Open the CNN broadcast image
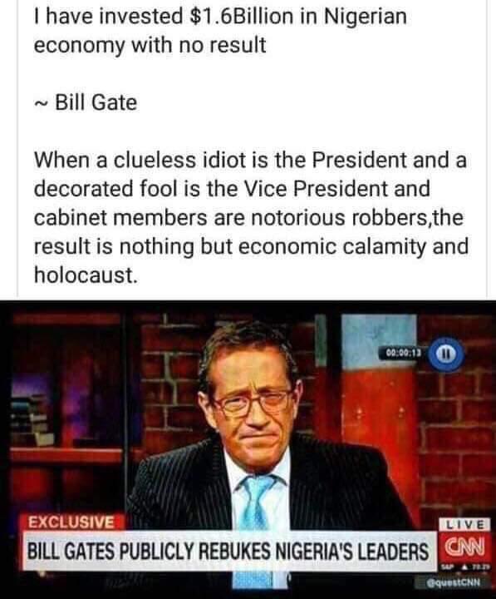The width and height of the screenshot is (496, 599). 248,450
